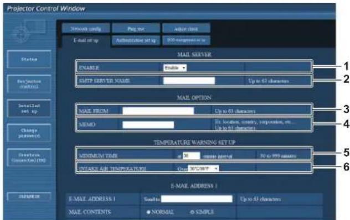Open the Ping test tab

(136, 29)
